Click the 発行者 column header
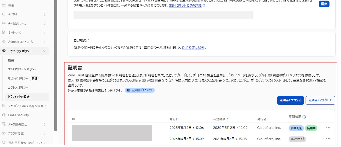The height and width of the screenshot is (147, 341). coord(262,119)
